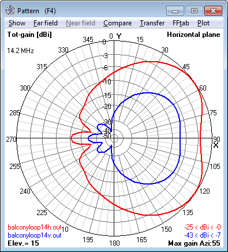Click the blue '-43 < dBi < -7' range
228x252 pixels.
(x=203, y=235)
